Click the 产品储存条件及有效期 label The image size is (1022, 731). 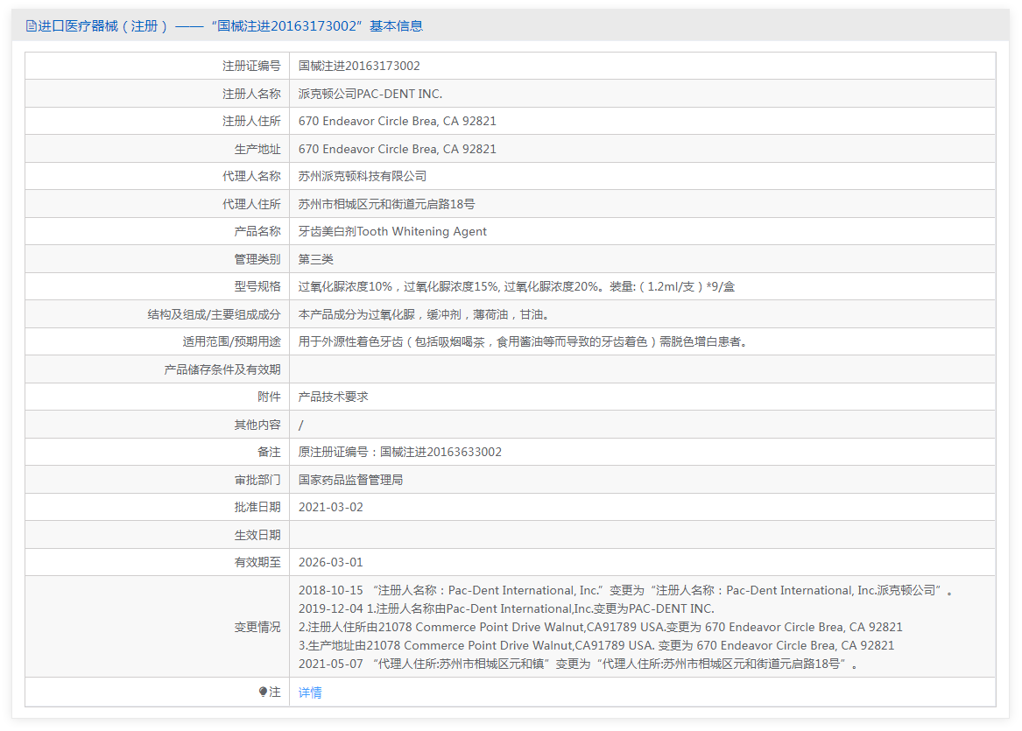click(222, 370)
